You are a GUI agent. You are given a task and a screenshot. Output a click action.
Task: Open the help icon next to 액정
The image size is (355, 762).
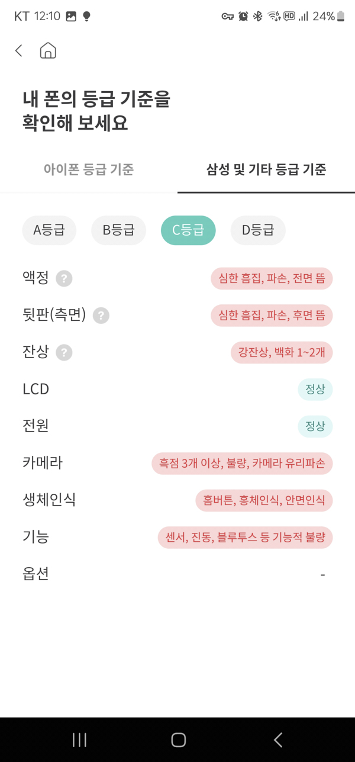(64, 278)
